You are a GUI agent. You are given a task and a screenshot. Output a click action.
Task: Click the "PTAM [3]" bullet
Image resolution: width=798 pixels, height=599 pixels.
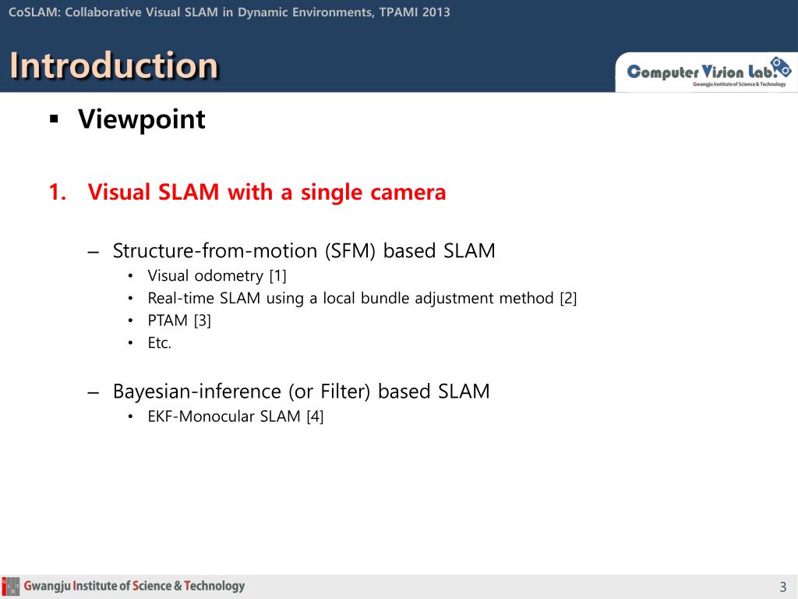point(179,321)
